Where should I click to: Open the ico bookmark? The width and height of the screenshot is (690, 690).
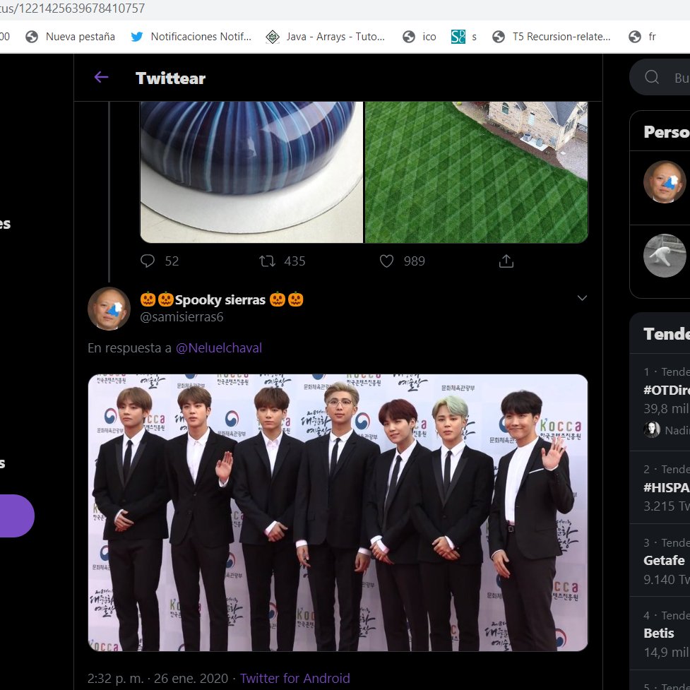tap(420, 37)
